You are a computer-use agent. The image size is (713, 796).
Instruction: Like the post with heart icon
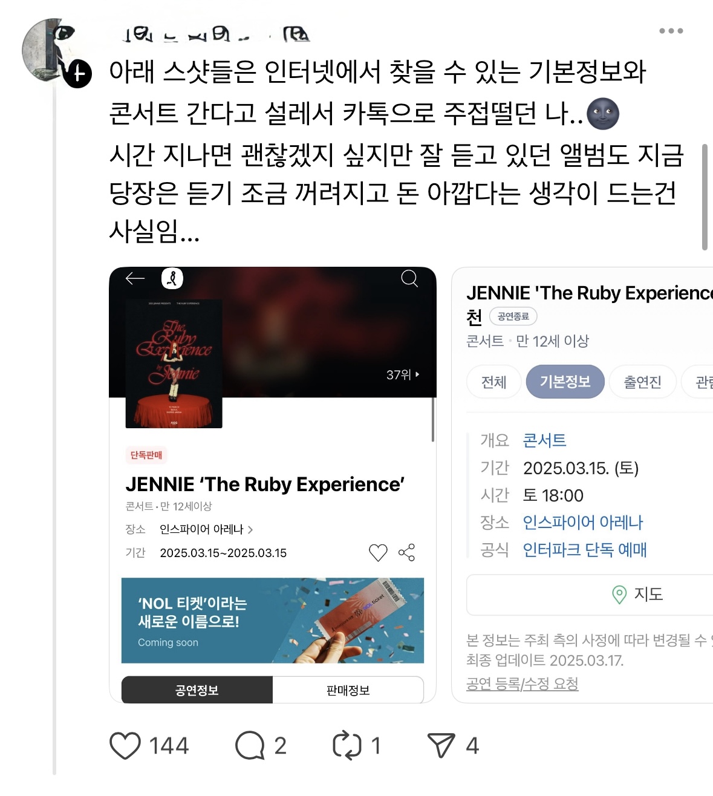(125, 746)
